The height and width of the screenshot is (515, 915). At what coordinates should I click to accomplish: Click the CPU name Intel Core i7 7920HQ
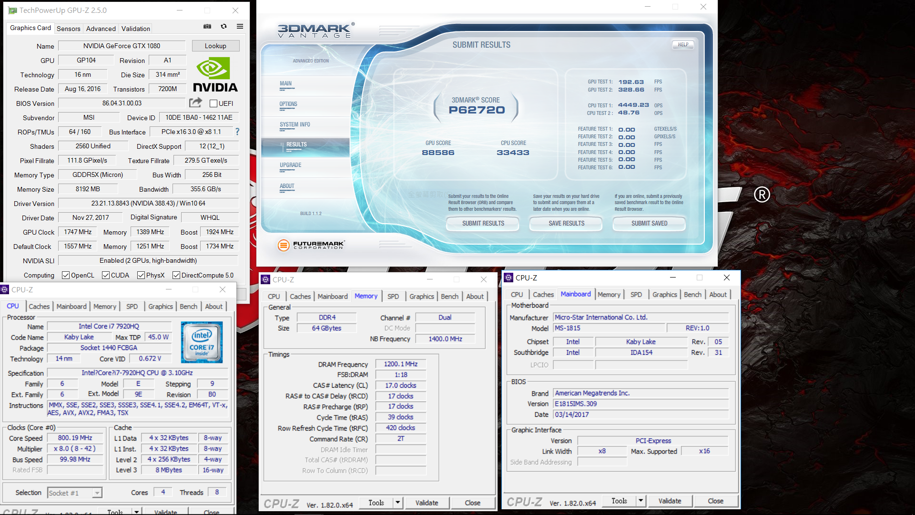pos(109,326)
